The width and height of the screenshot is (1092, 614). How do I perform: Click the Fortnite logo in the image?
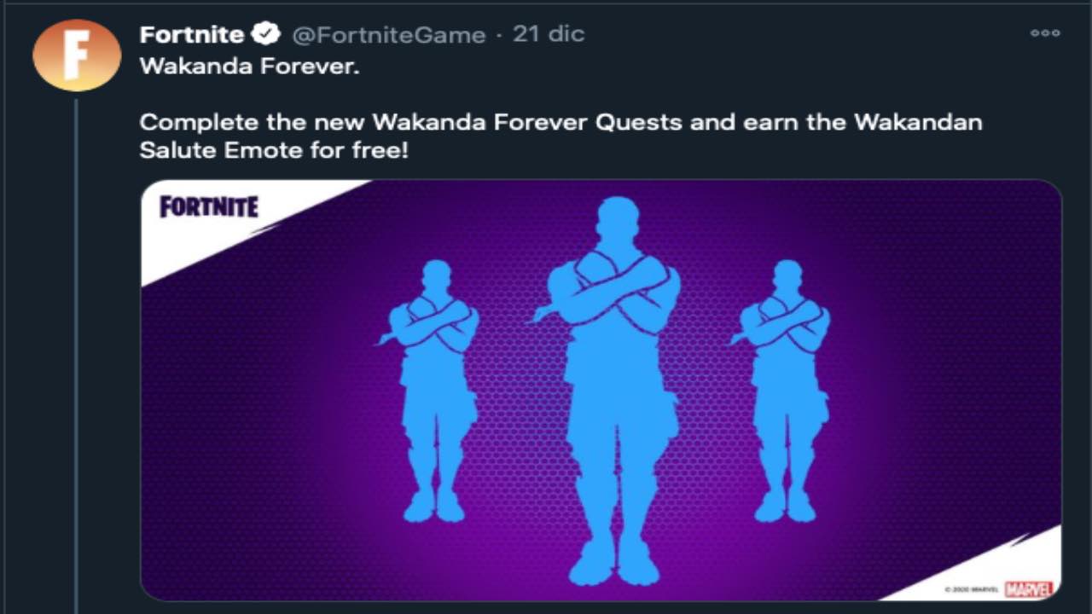coord(209,207)
